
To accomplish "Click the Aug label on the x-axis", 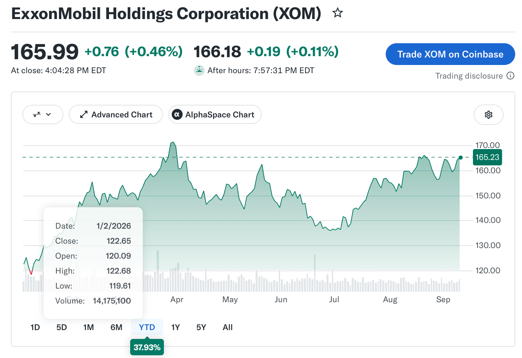I will point(390,299).
